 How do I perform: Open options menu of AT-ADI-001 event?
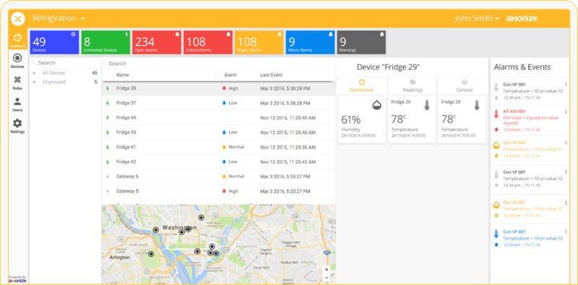566,111
